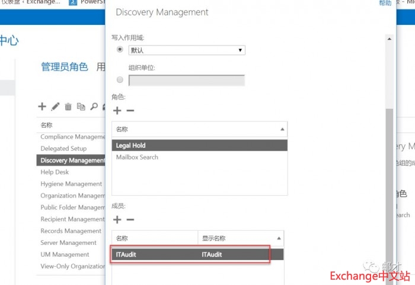Click the copy role group icon
The width and height of the screenshot is (415, 285).
coord(81,107)
